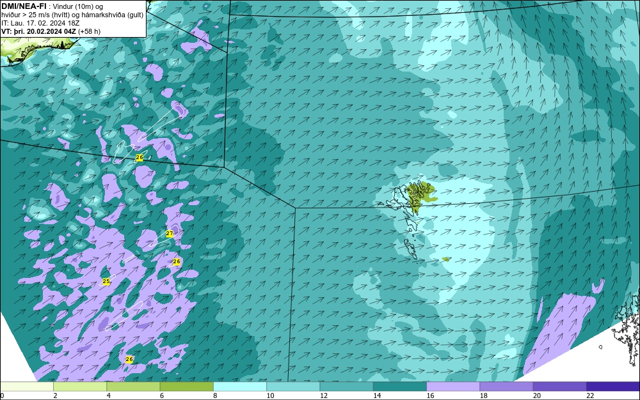Image resolution: width=640 pixels, height=400 pixels.
Task: Click the 26 gust label on the boundary line
Action: pyautogui.click(x=140, y=158)
